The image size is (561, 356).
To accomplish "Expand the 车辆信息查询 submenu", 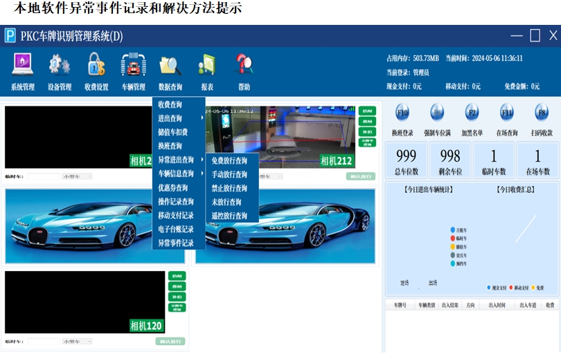I will (x=179, y=174).
